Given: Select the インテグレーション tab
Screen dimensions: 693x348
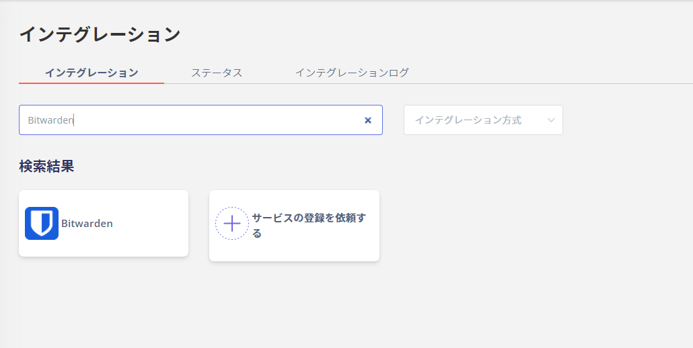Looking at the screenshot, I should tap(92, 73).
